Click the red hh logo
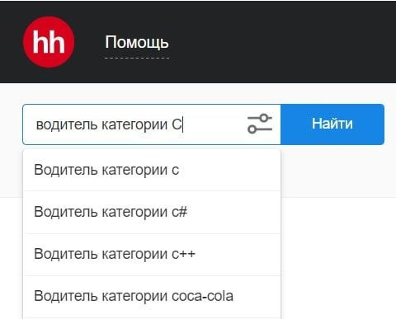396x319 pixels. pos(49,42)
